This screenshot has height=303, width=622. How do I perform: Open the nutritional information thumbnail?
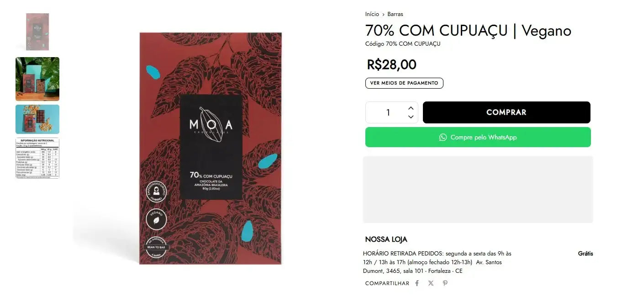click(37, 158)
